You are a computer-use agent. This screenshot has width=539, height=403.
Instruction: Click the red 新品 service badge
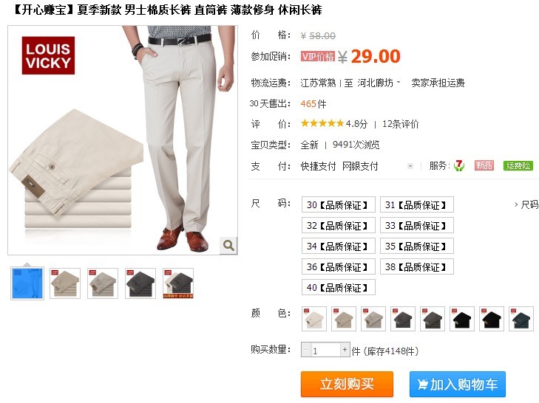pos(484,166)
